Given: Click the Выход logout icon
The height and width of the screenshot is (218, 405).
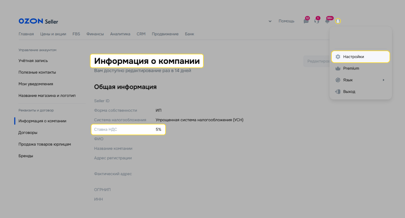Looking at the screenshot, I should coord(338,91).
